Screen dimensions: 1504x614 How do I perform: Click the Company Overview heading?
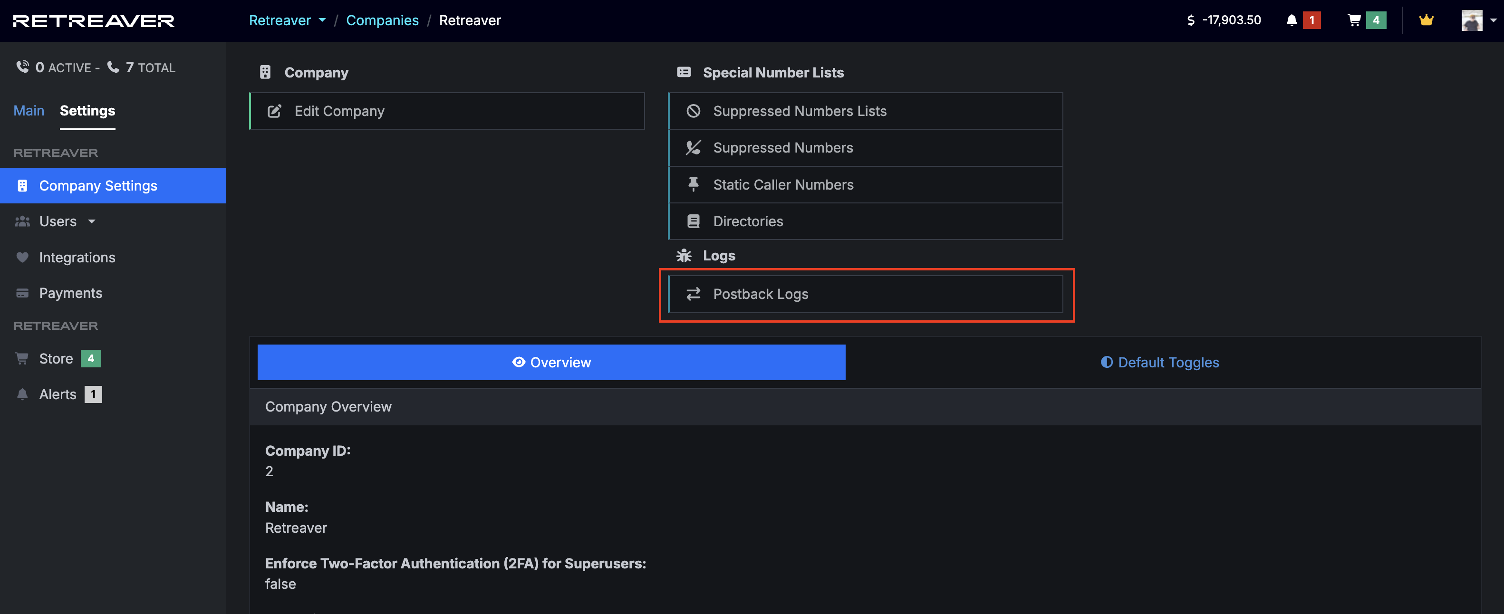pos(328,407)
